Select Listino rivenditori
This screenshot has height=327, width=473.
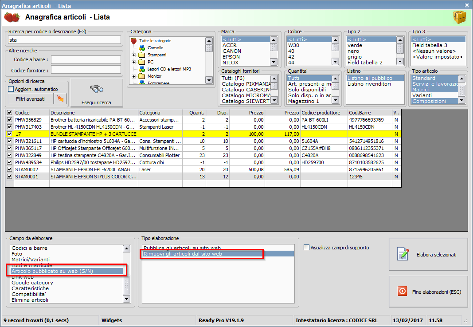coord(369,84)
